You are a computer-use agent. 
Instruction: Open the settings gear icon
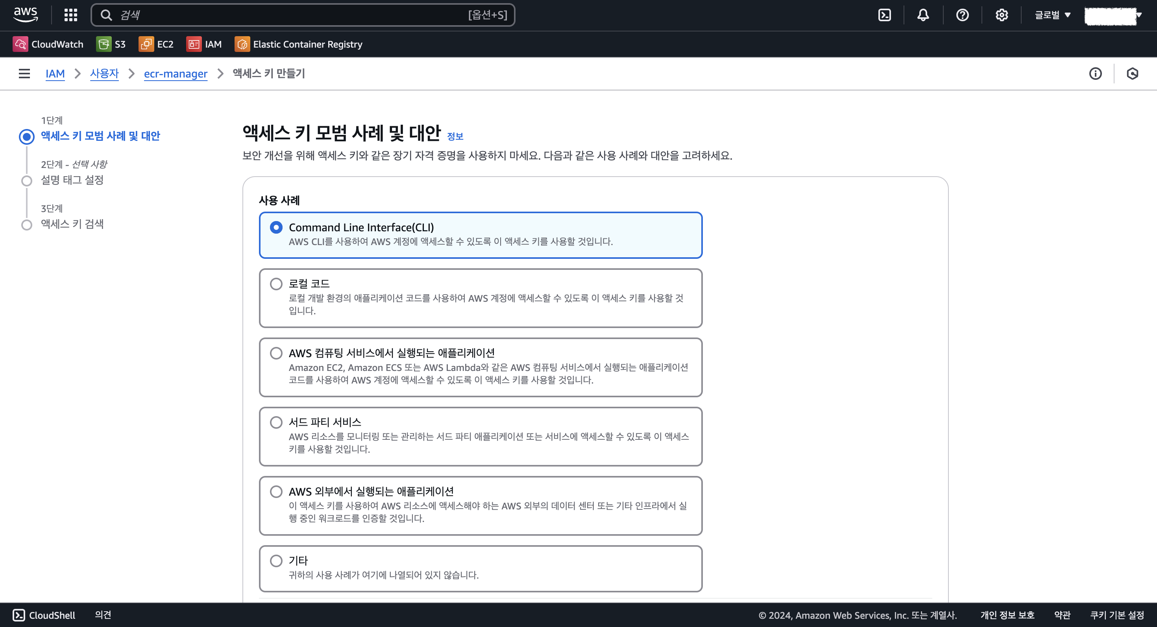point(1002,15)
